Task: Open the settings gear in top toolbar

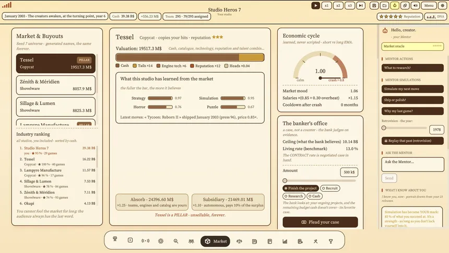Action: (x=442, y=5)
